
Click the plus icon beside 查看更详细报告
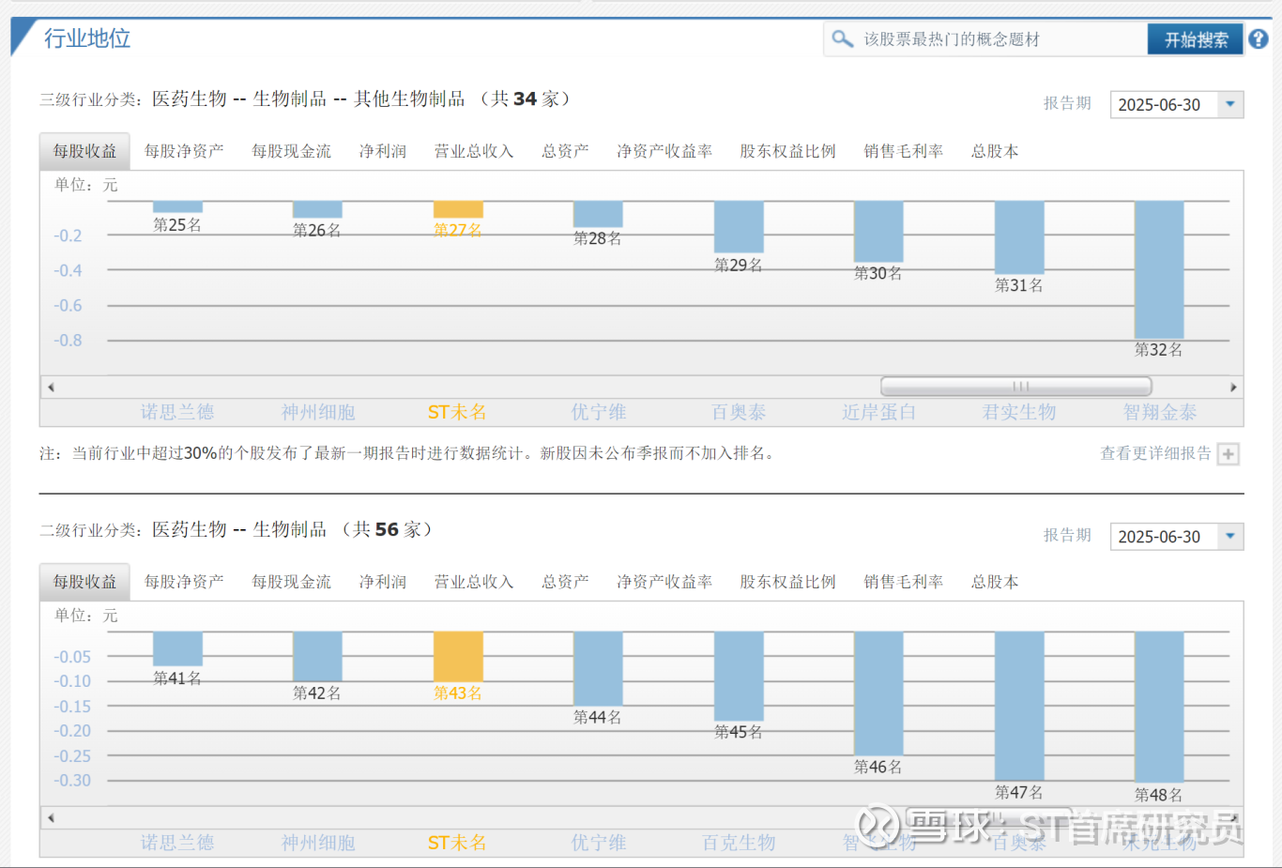1228,454
